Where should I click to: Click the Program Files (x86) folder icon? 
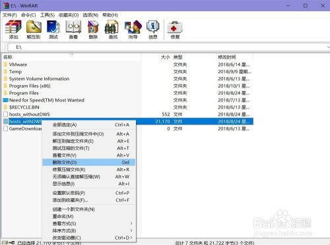pyautogui.click(x=6, y=86)
